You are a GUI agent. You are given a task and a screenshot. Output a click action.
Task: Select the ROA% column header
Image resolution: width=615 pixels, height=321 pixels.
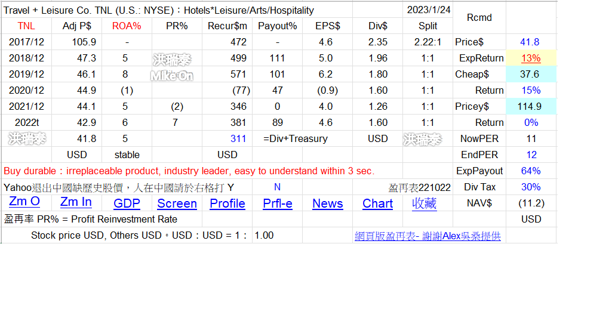[x=127, y=26]
